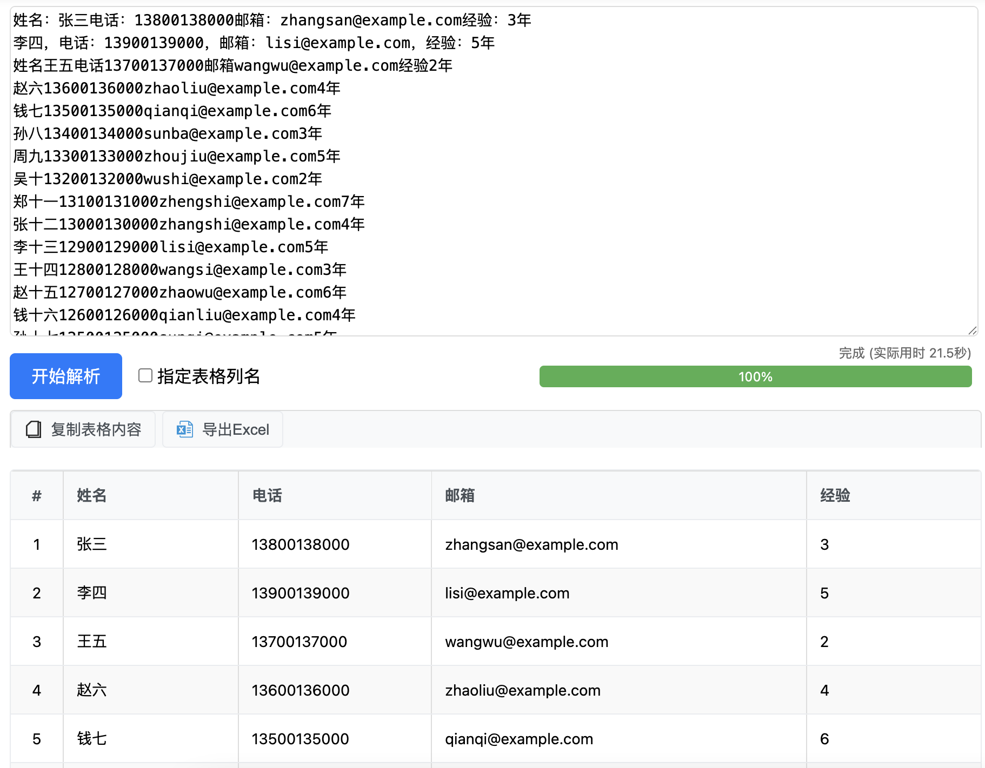Viewport: 985px width, 768px height.
Task: Select email cell lisi@example.com in table
Action: coord(507,593)
